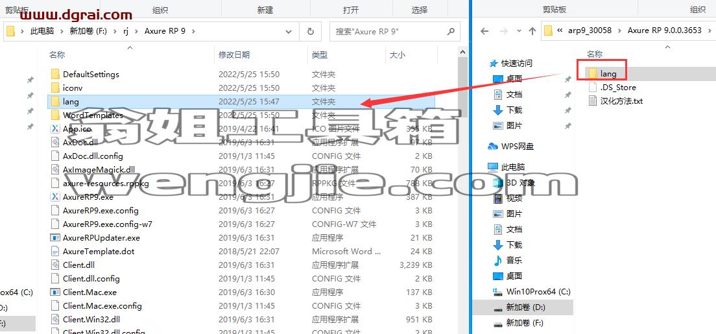Select the Client.dll file icon
716x334 pixels.
55,265
